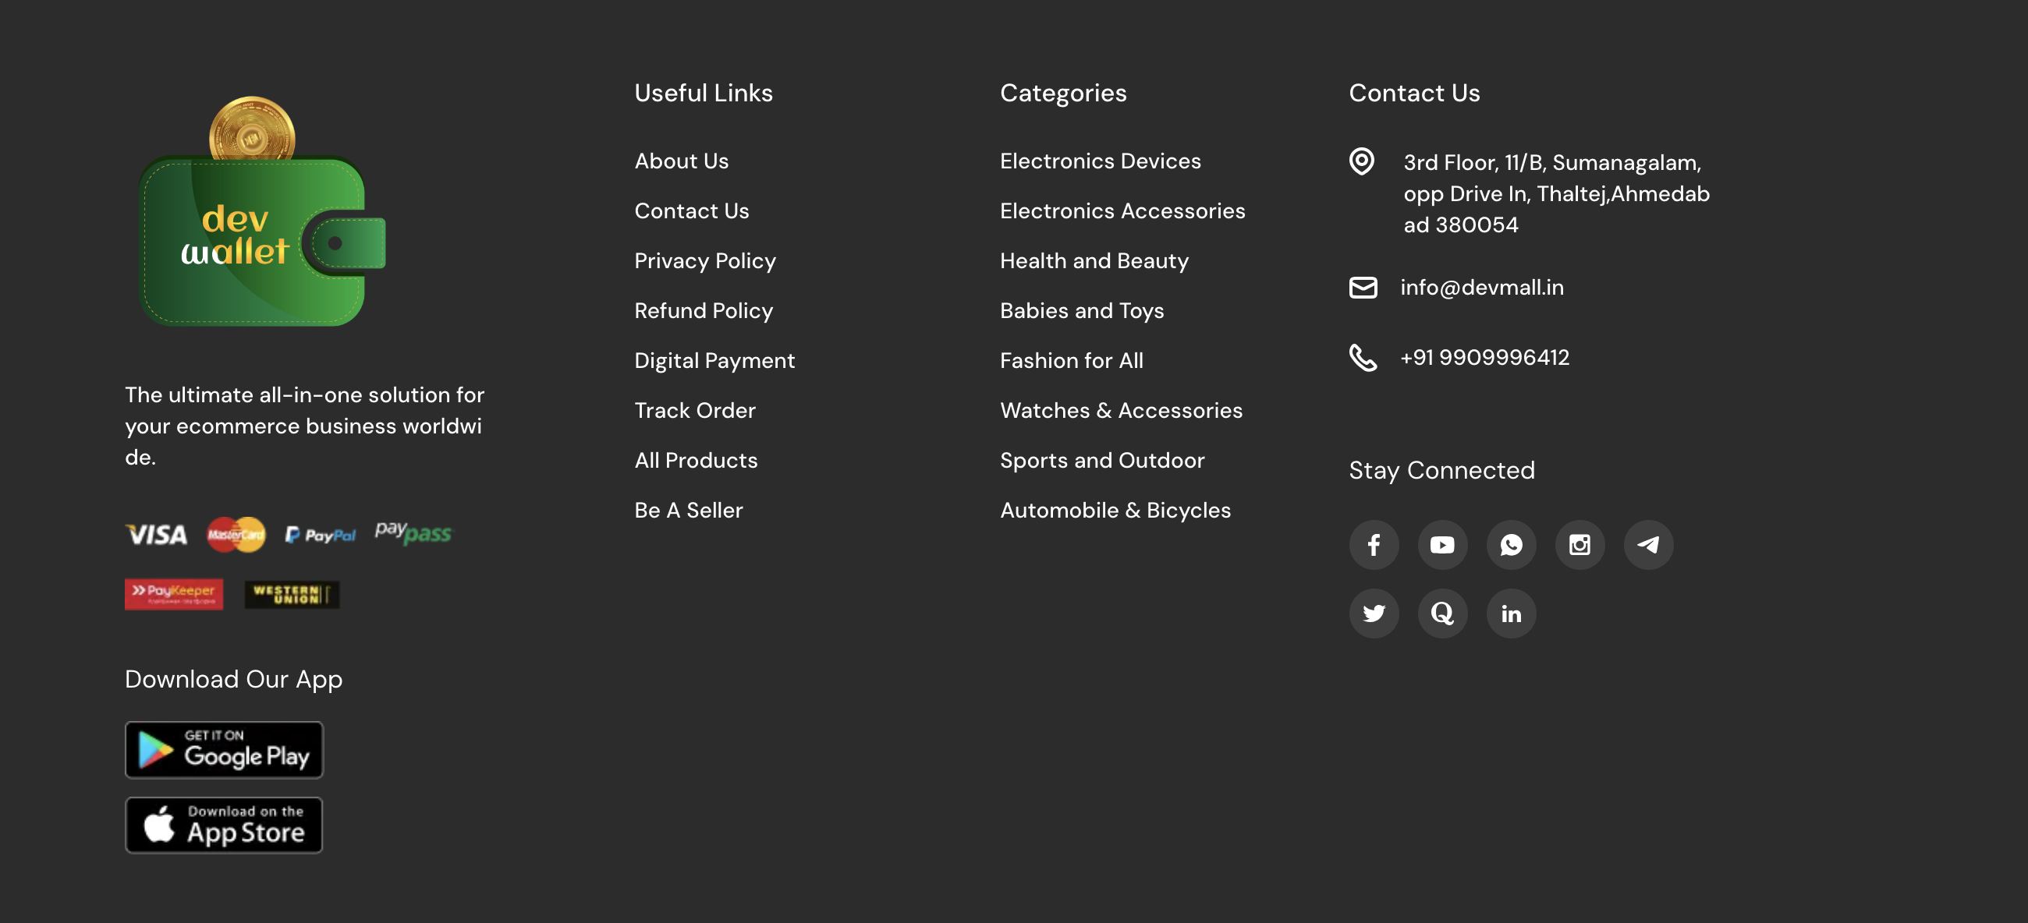Click the Quora social icon
Screen dimensions: 2028x923
tap(1442, 613)
